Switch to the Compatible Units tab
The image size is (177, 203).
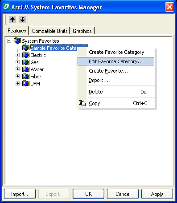[x=50, y=31]
